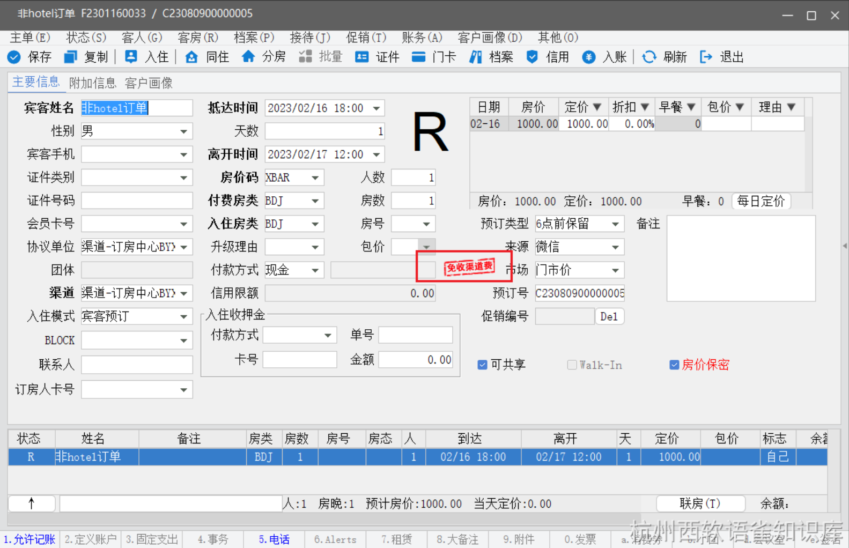
Task: Click the 折扣 column filter arrow
Action: coord(645,107)
